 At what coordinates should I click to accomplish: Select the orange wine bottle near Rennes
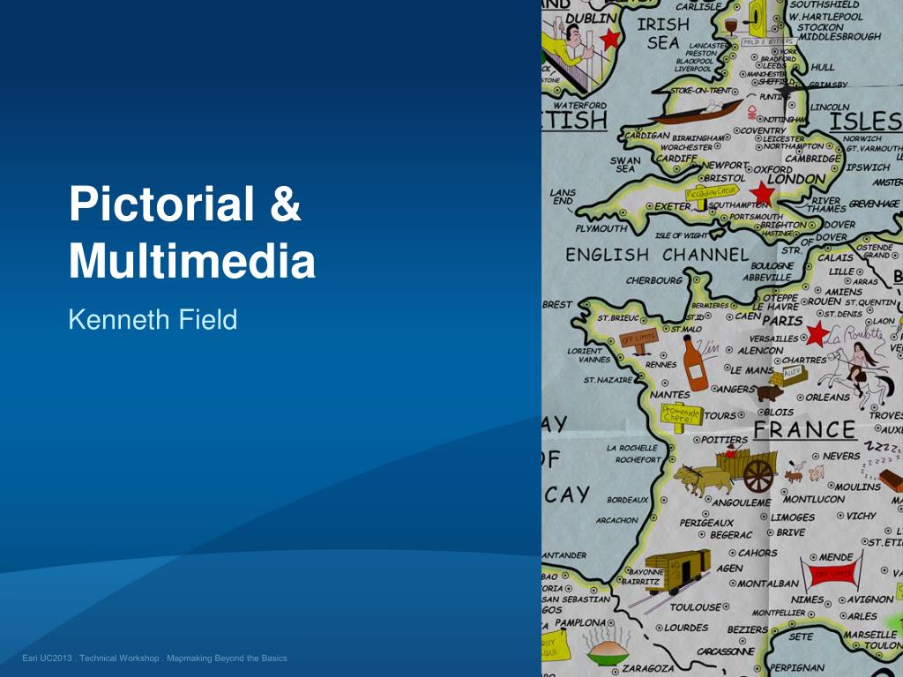tap(695, 363)
